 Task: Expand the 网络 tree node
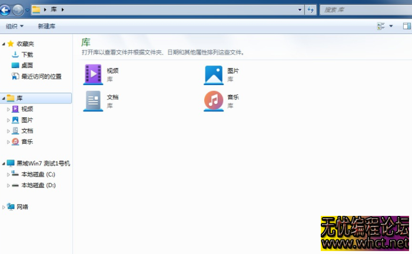click(x=4, y=207)
